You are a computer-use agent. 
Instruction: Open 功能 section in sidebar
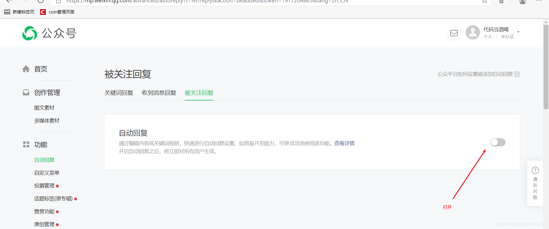click(x=41, y=145)
